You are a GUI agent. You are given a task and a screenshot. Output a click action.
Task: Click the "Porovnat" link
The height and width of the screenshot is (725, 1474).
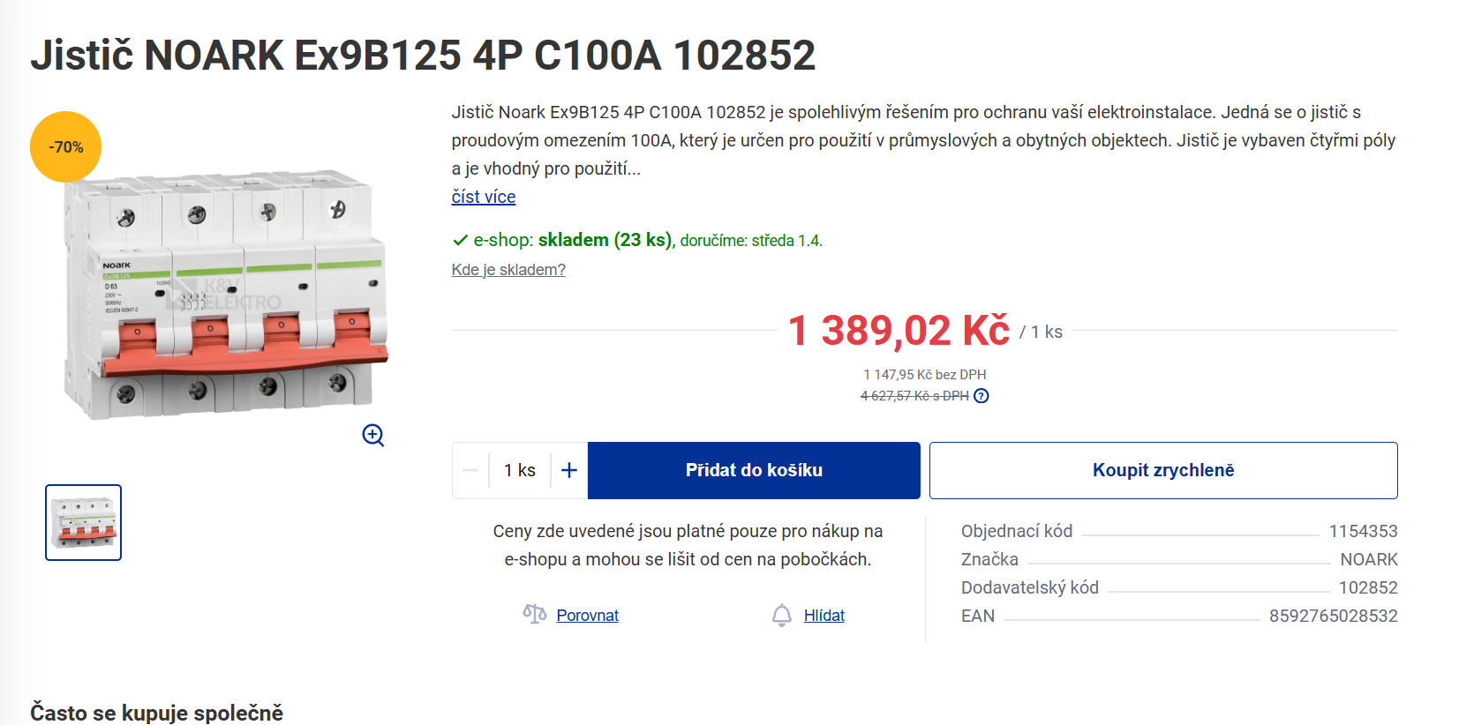[587, 616]
